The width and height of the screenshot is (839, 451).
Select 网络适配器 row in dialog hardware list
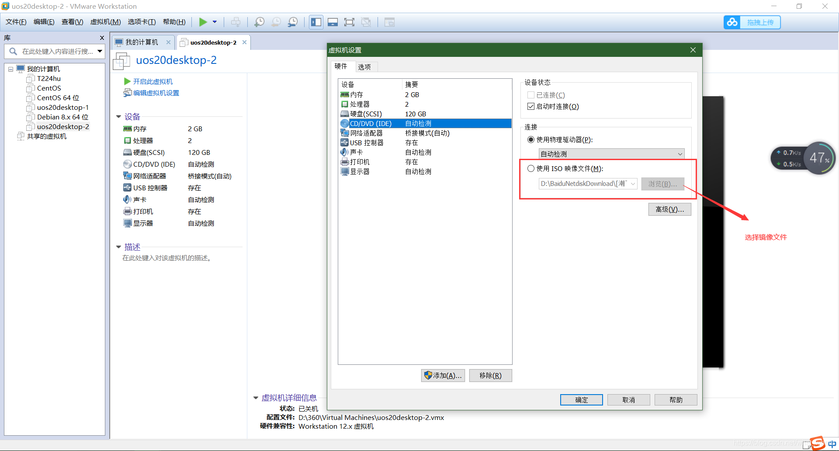(x=425, y=133)
